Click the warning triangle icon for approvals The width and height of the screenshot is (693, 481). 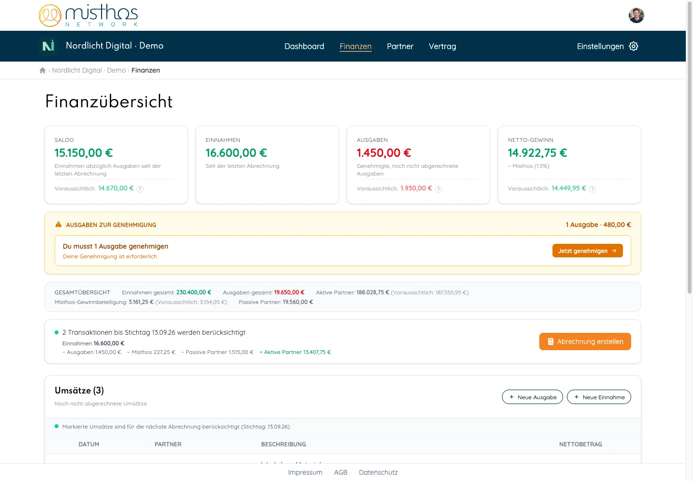(x=58, y=225)
